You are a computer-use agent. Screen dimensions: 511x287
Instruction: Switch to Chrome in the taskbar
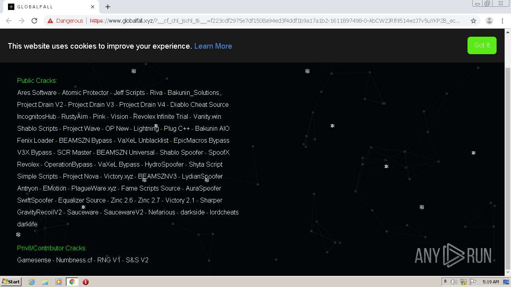pos(72,282)
